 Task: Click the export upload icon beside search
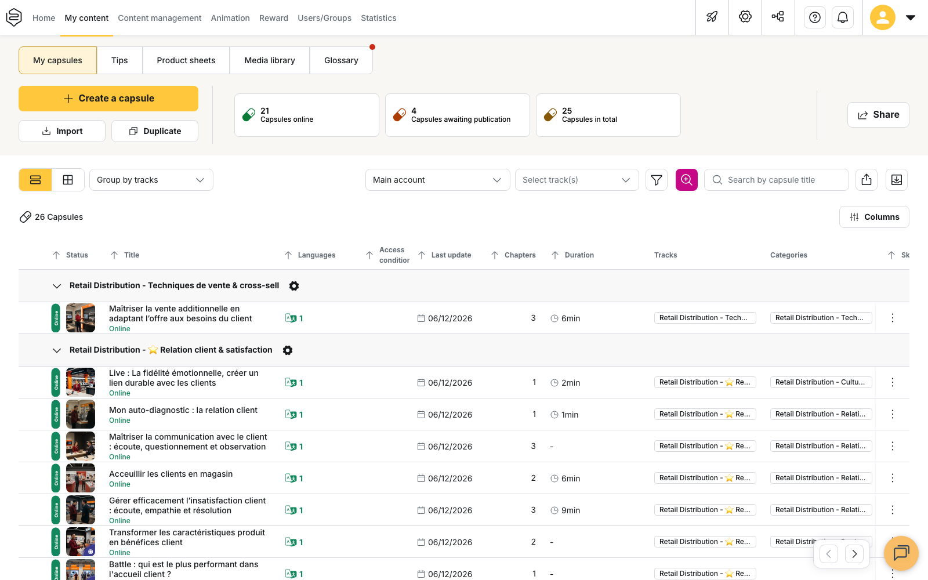pos(867,180)
